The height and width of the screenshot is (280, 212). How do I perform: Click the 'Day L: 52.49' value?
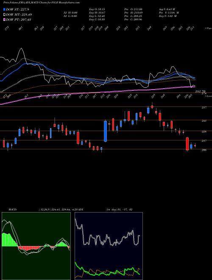click(x=97, y=16)
